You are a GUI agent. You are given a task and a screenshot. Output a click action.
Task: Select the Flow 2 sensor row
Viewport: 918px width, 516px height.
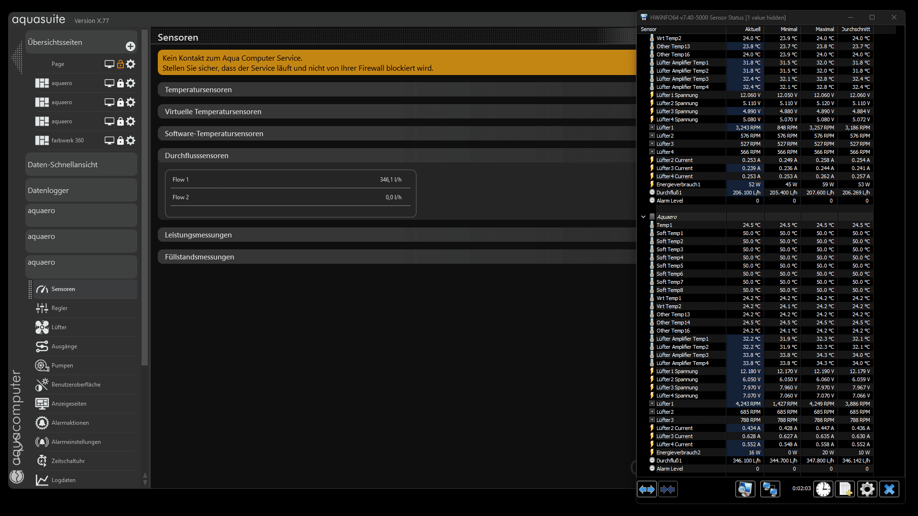coord(290,197)
